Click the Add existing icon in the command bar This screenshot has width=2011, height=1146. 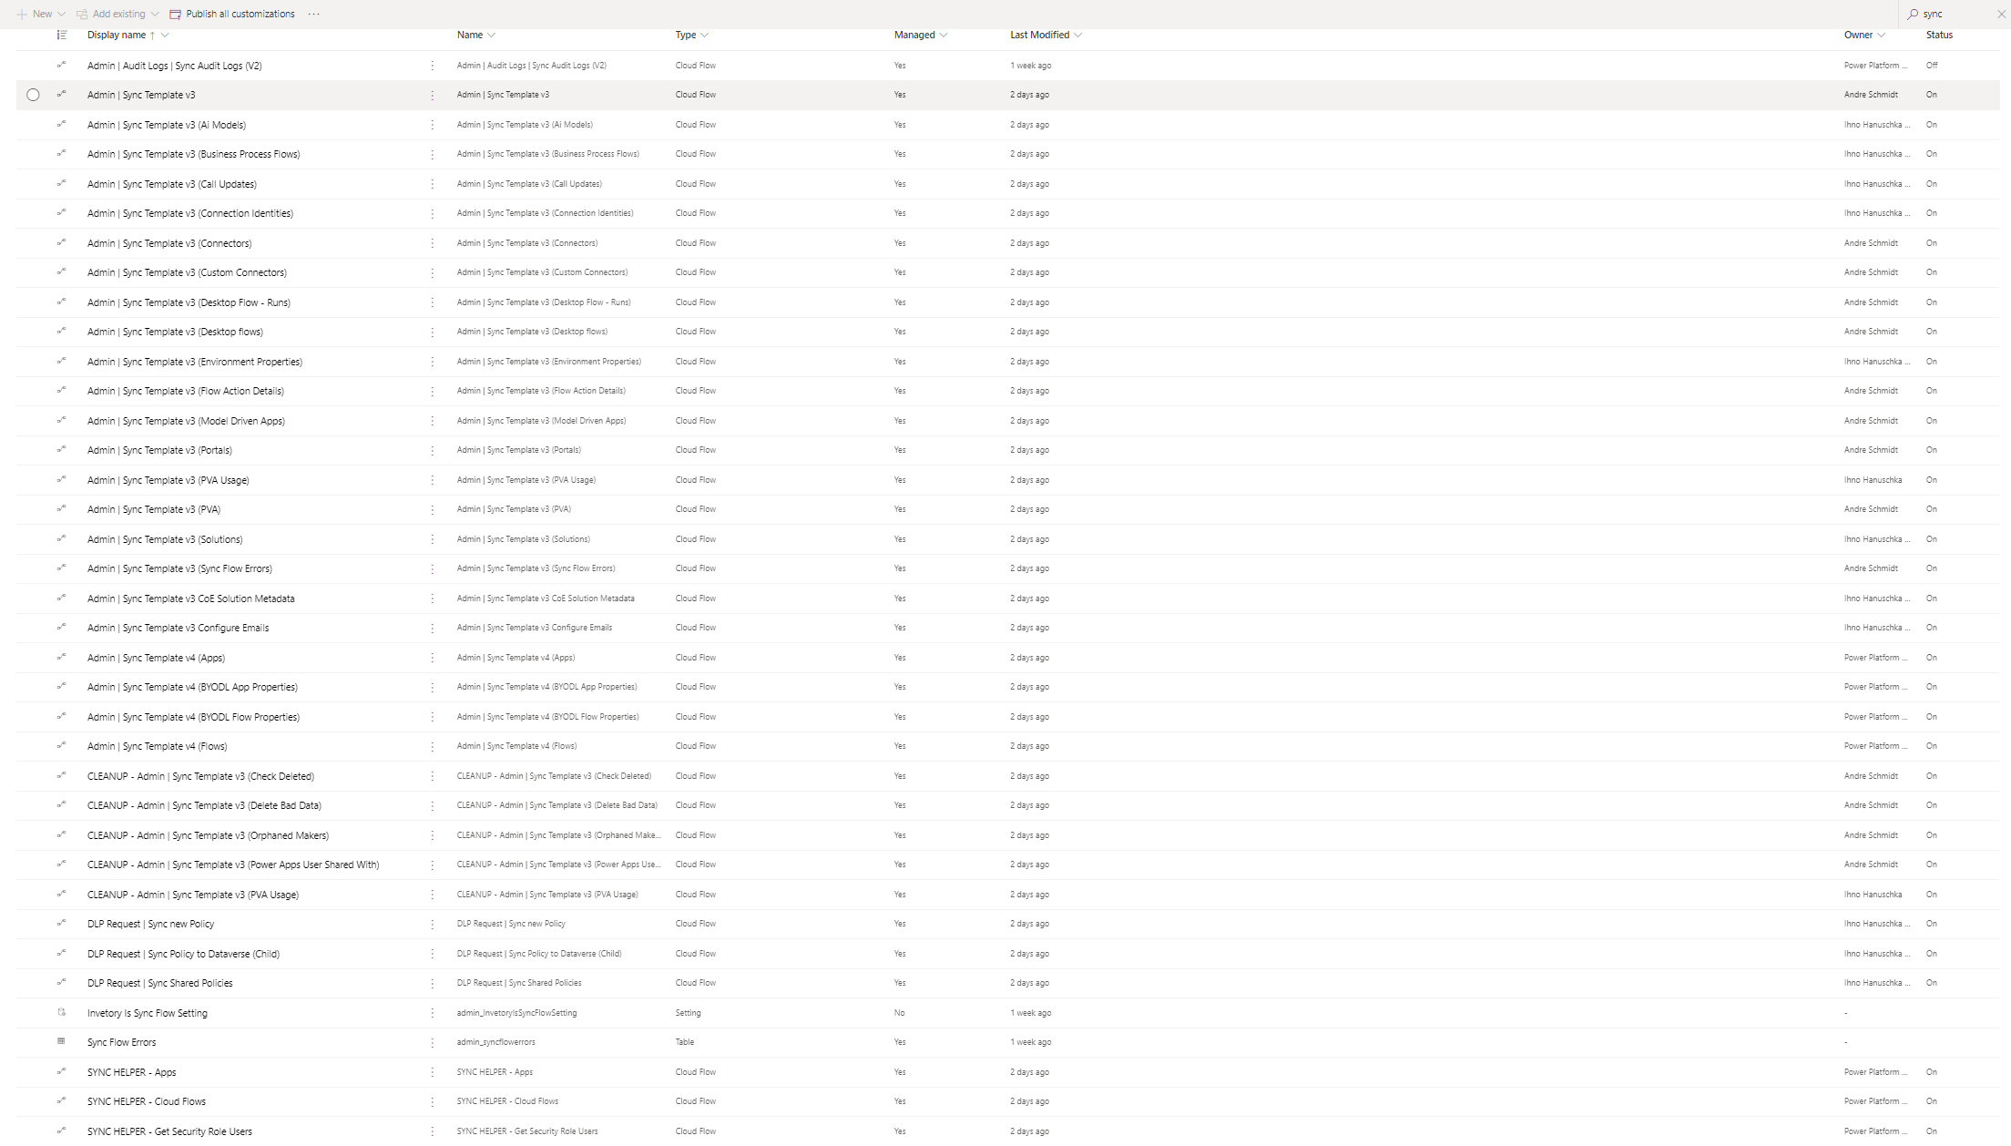pyautogui.click(x=81, y=14)
